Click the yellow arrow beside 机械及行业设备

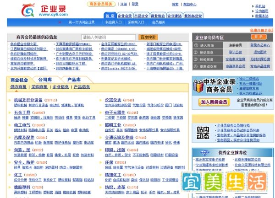click(x=10, y=100)
